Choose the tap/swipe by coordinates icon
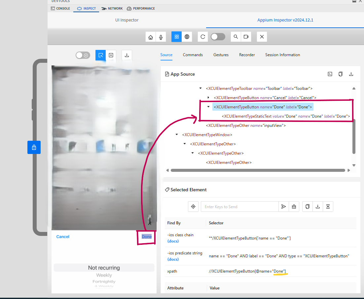 coord(111,55)
